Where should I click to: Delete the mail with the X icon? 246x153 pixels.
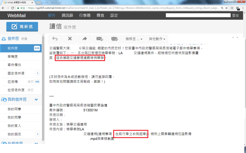(70, 39)
